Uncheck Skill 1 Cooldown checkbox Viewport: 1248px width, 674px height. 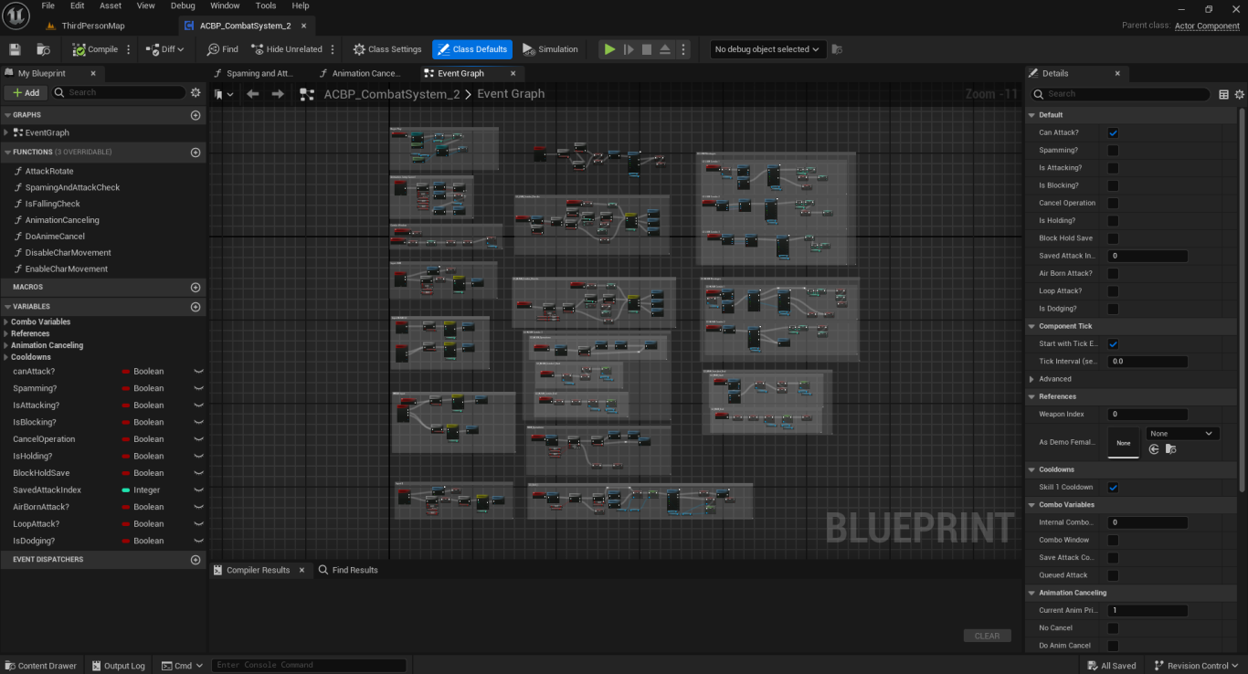coord(1113,488)
